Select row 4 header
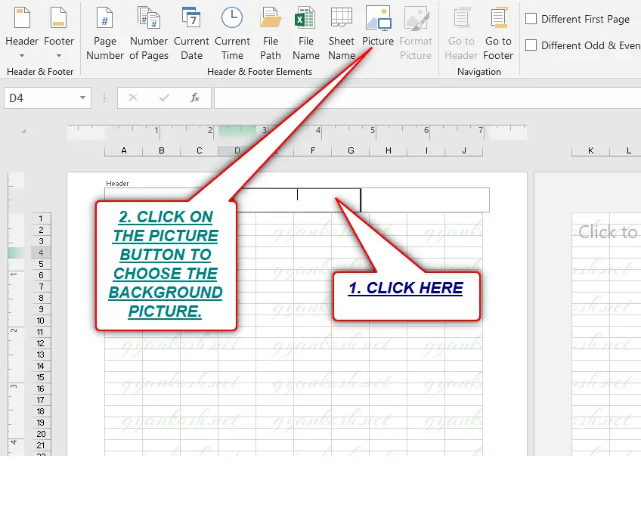The image size is (641, 505). coord(41,253)
